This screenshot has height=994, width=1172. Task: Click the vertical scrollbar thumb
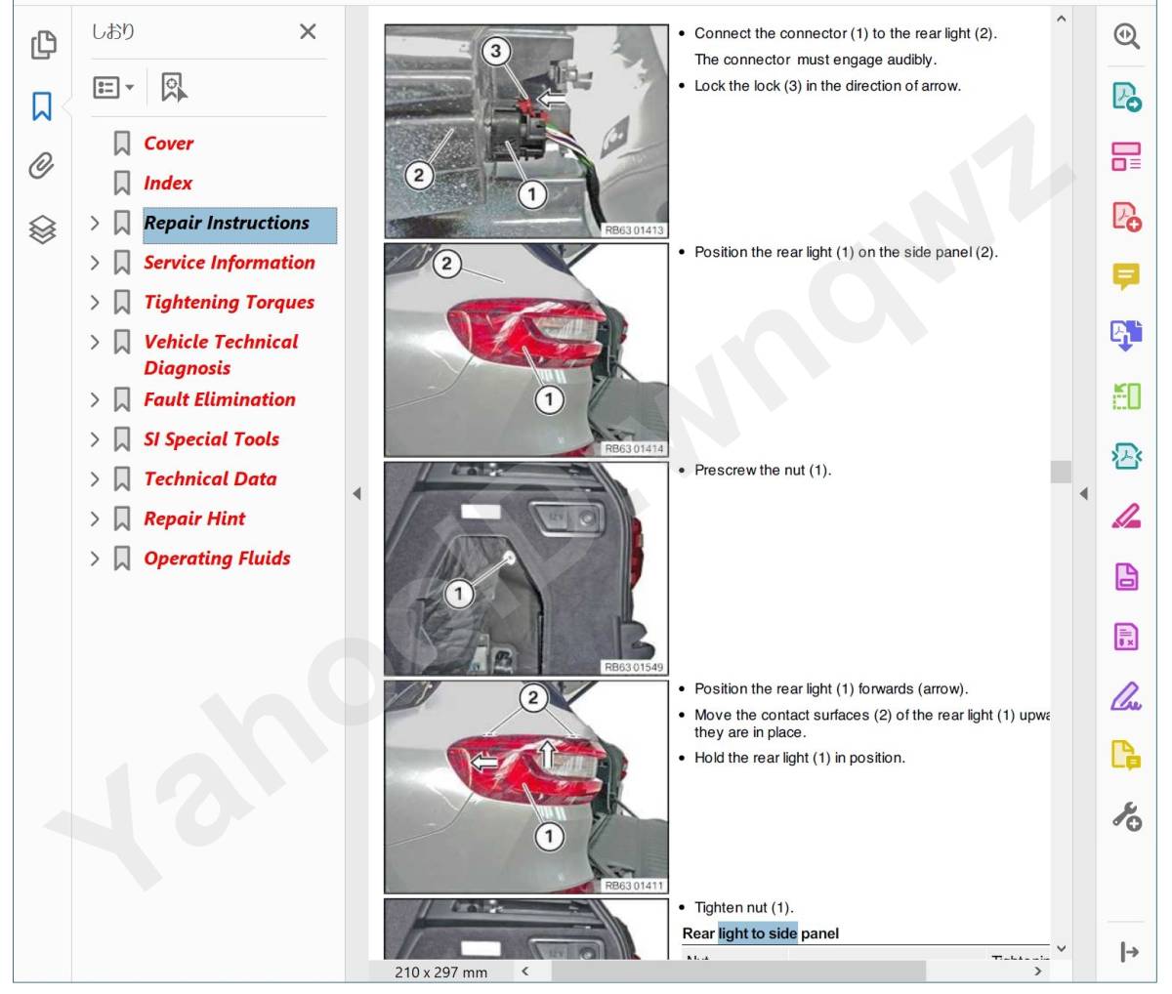pyautogui.click(x=1062, y=472)
